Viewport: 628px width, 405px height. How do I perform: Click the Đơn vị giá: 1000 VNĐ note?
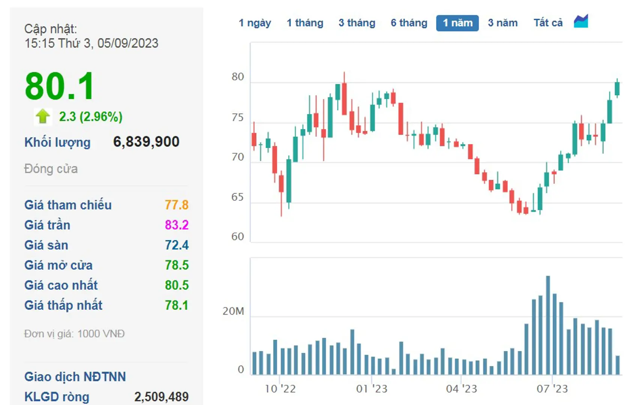tap(74, 334)
